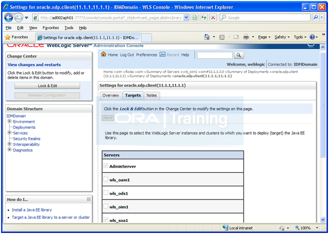The image size is (329, 234).
Task: Open the Favorites star panel
Action: pyautogui.click(x=16, y=37)
